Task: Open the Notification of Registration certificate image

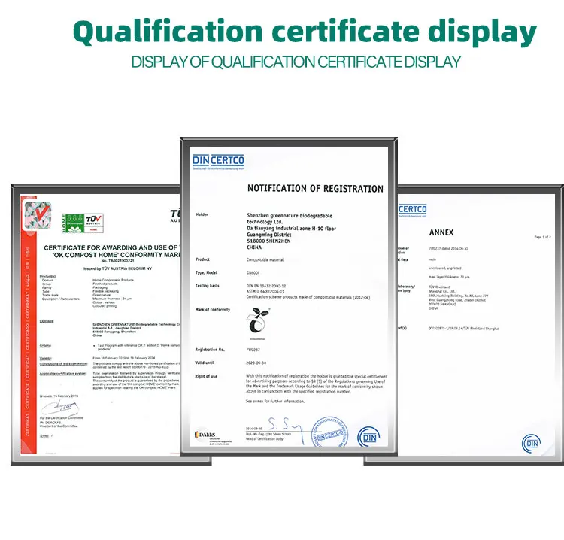Action: (289, 296)
